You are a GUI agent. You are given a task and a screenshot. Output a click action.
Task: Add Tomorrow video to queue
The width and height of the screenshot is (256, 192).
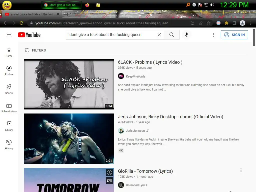coord(109,180)
